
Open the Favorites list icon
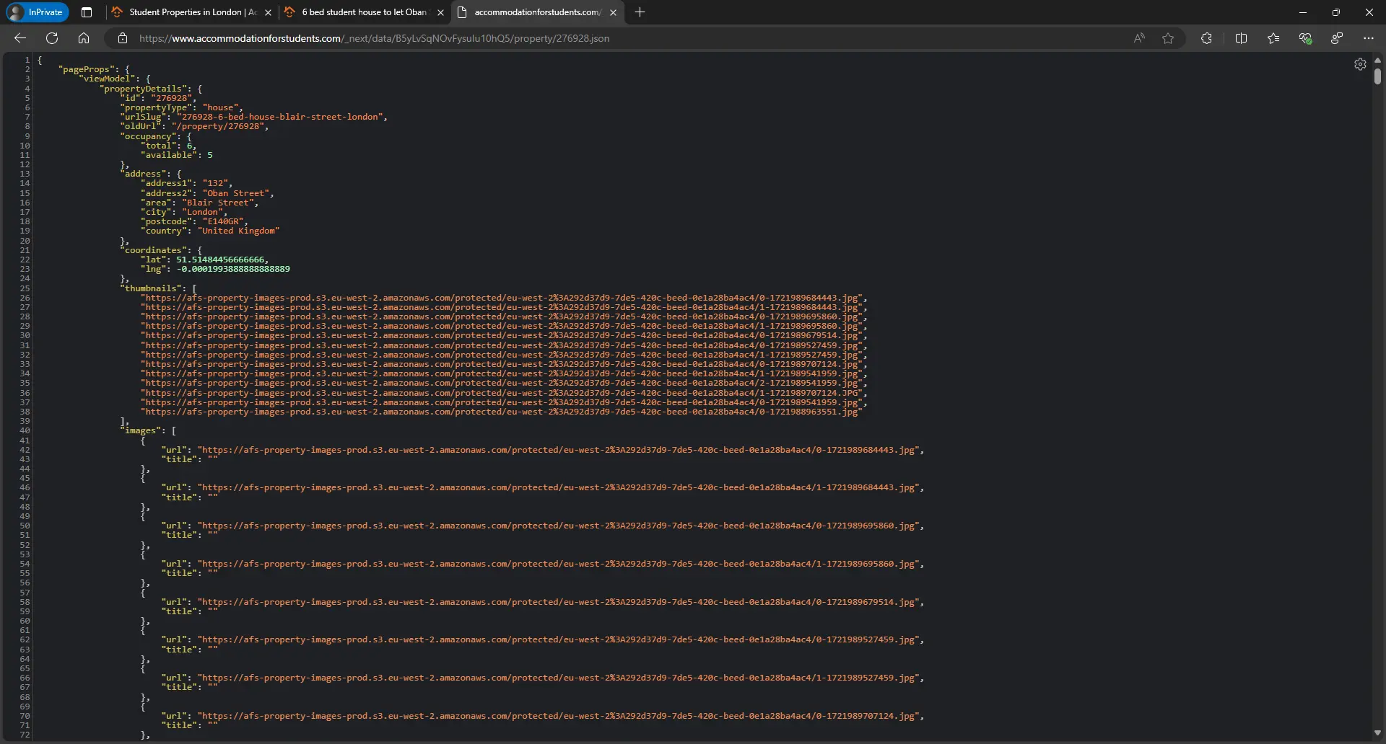click(x=1273, y=38)
